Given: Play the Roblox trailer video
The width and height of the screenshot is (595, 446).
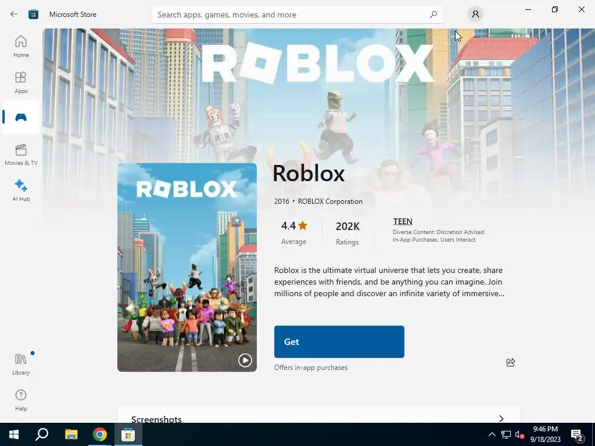Looking at the screenshot, I should tap(245, 360).
